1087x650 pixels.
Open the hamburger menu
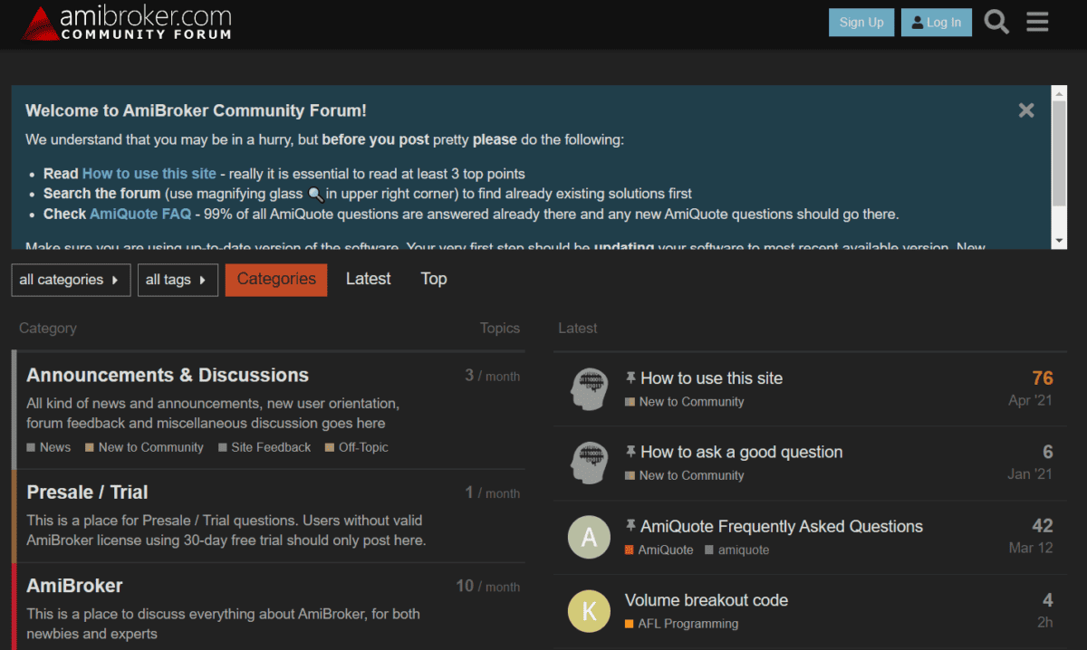click(1037, 22)
